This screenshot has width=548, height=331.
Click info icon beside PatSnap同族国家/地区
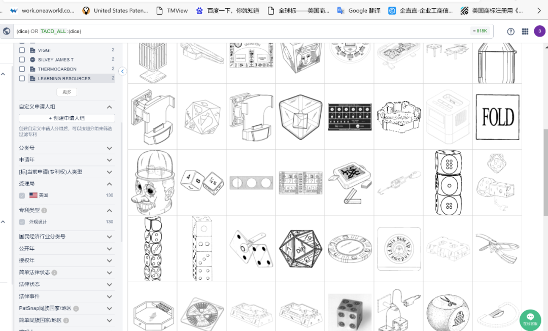tap(76, 309)
